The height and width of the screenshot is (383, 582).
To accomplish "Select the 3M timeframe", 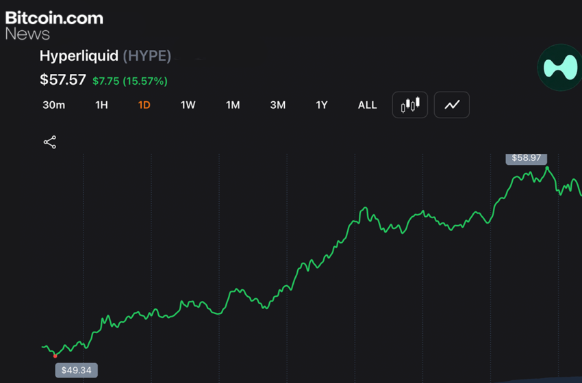I will click(x=277, y=105).
